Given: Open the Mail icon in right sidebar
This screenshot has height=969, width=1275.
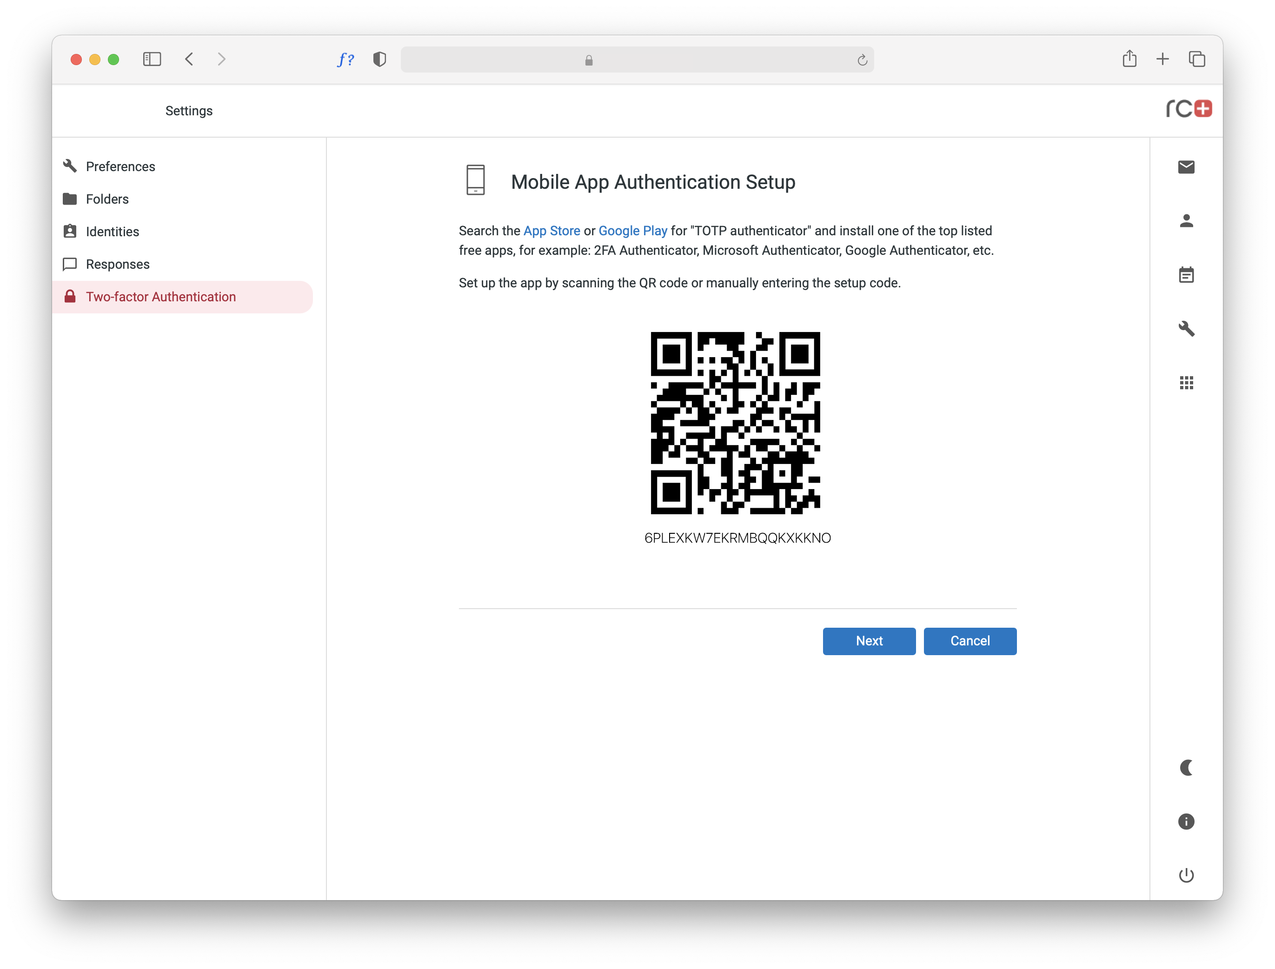Looking at the screenshot, I should pyautogui.click(x=1186, y=167).
